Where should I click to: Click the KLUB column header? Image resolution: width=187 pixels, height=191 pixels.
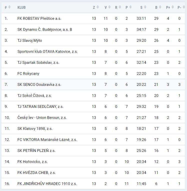coord(21,7)
